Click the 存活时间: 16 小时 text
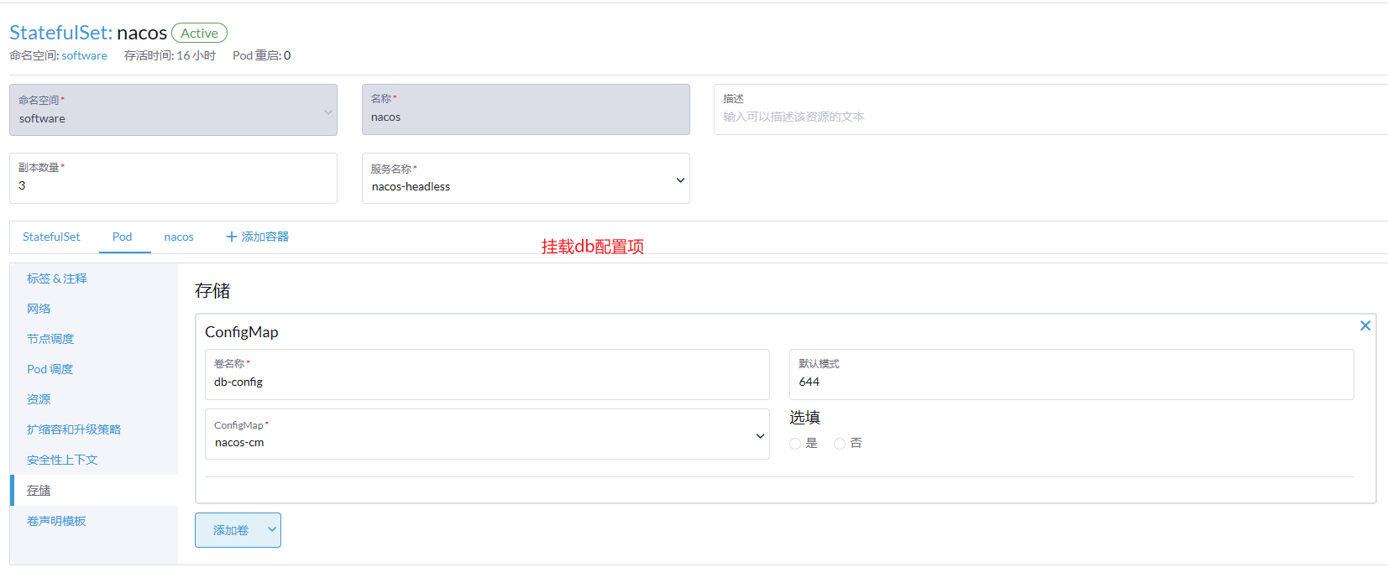The width and height of the screenshot is (1388, 588). (170, 55)
